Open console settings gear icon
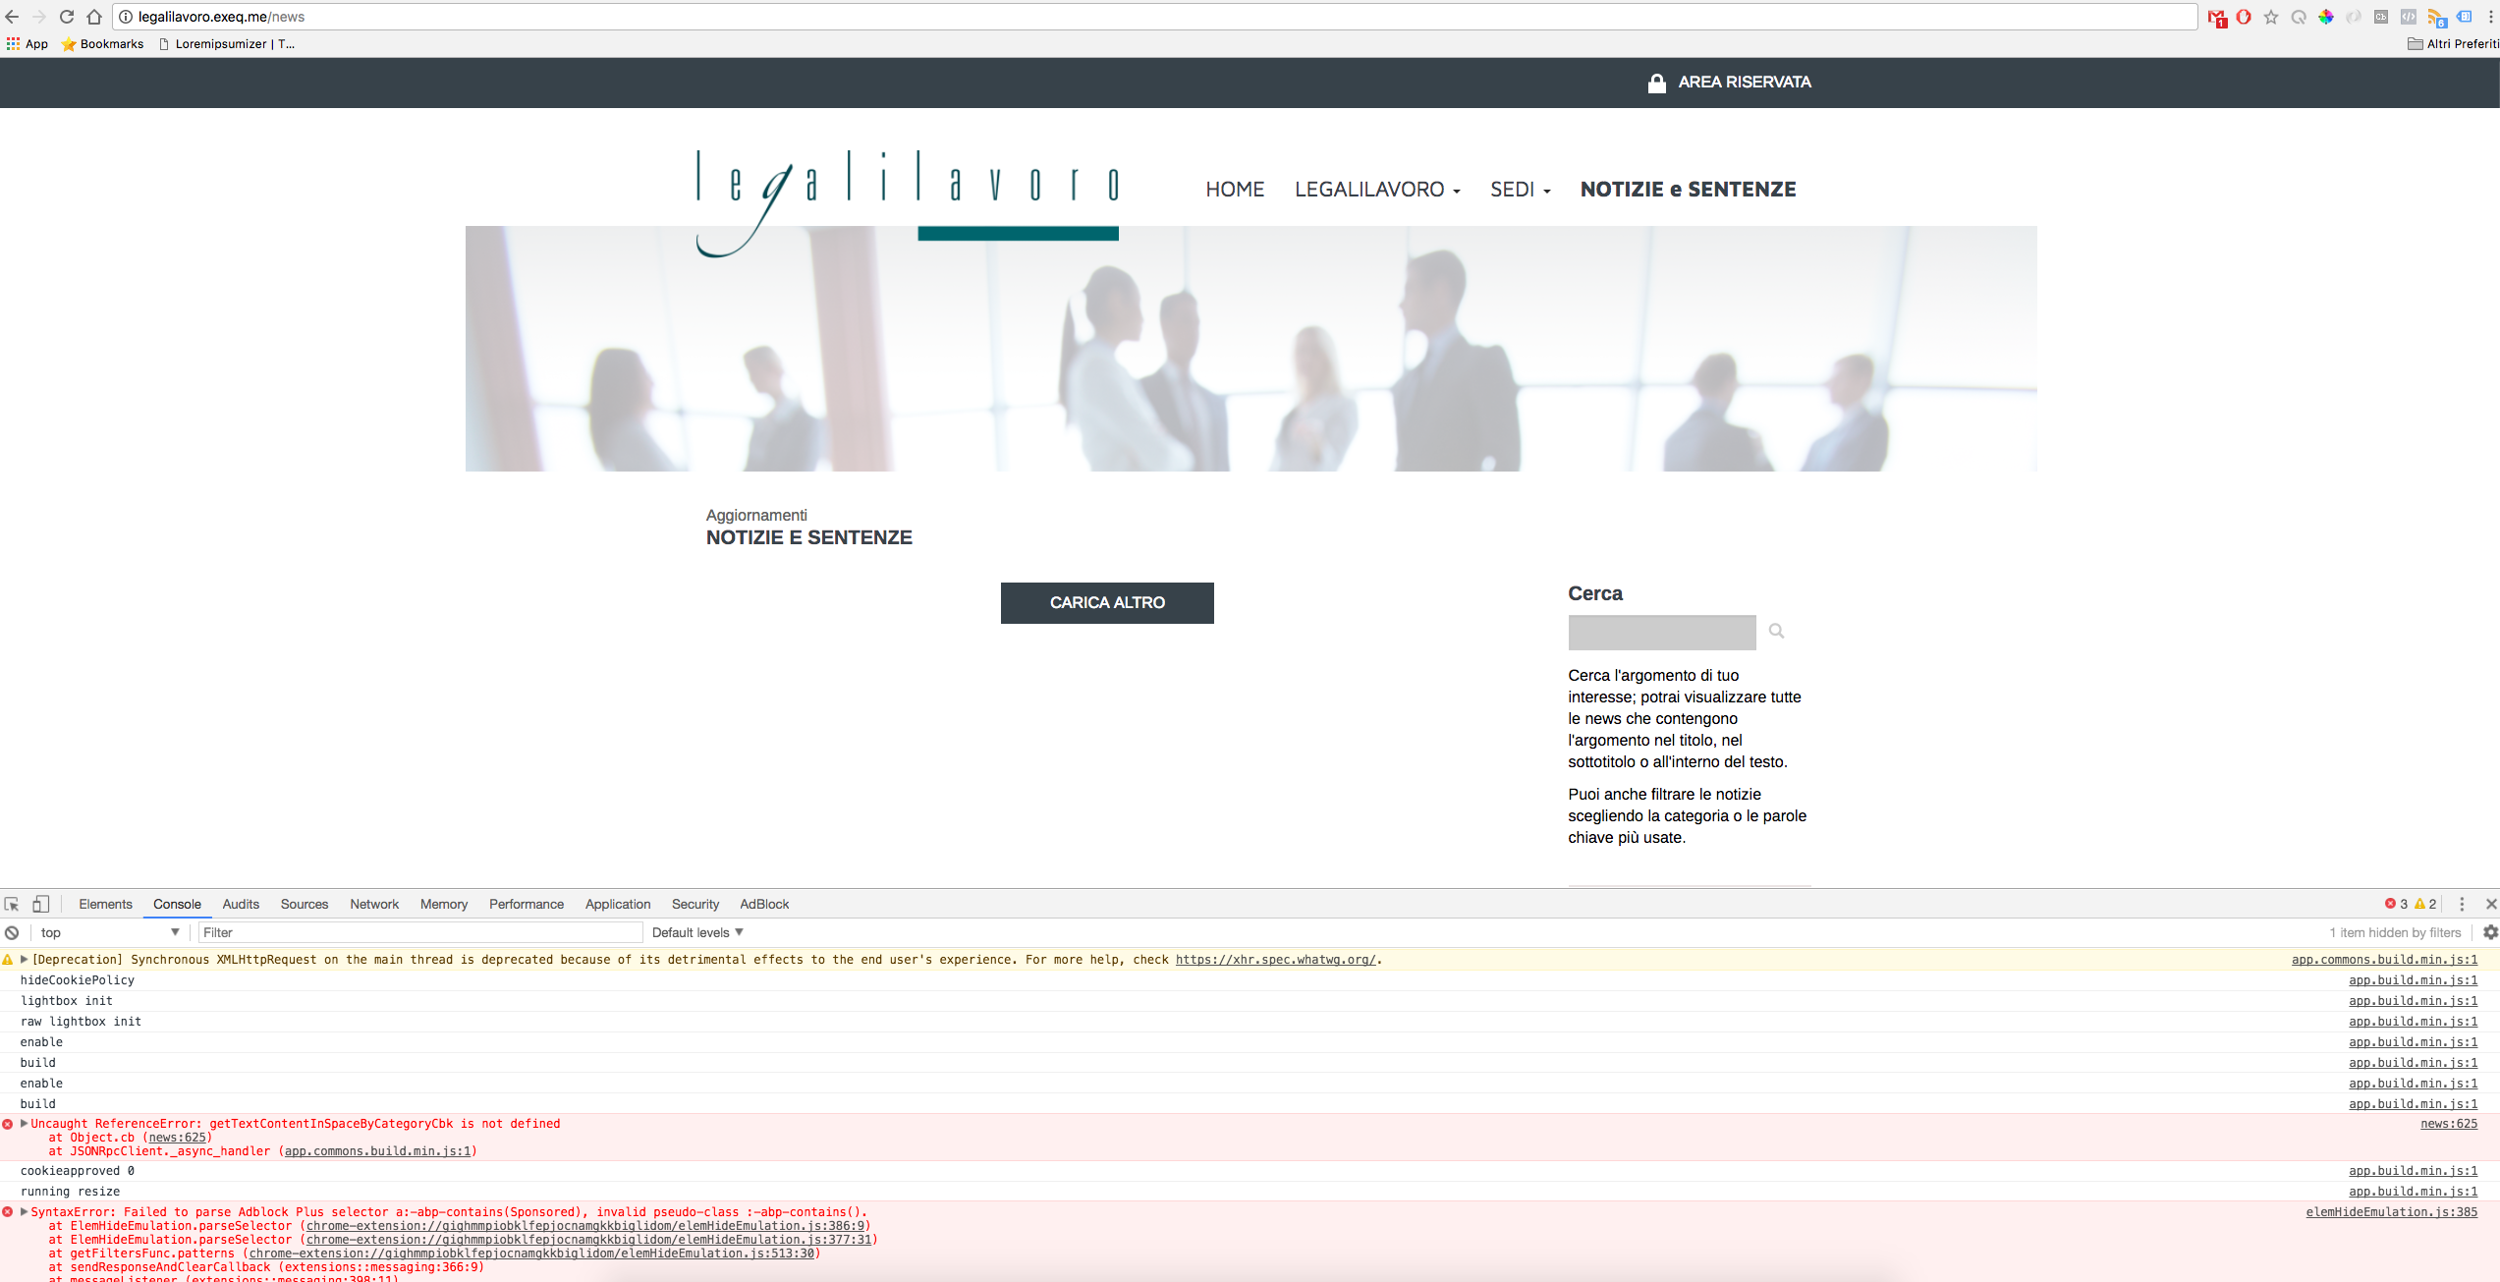 (2490, 932)
